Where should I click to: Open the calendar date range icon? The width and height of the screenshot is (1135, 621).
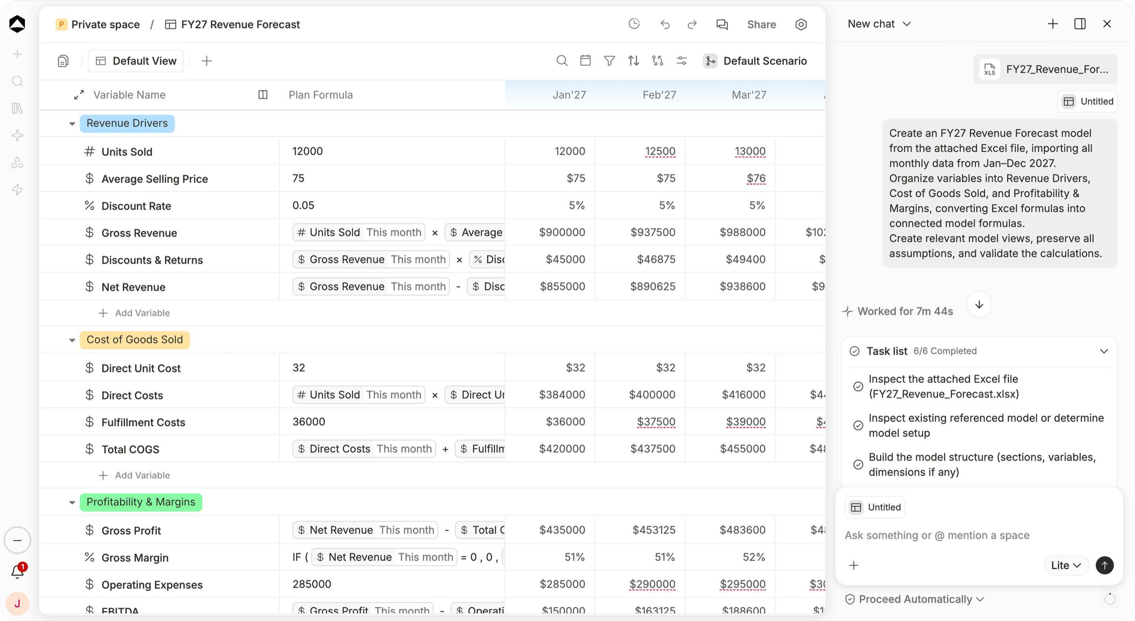[x=585, y=60]
